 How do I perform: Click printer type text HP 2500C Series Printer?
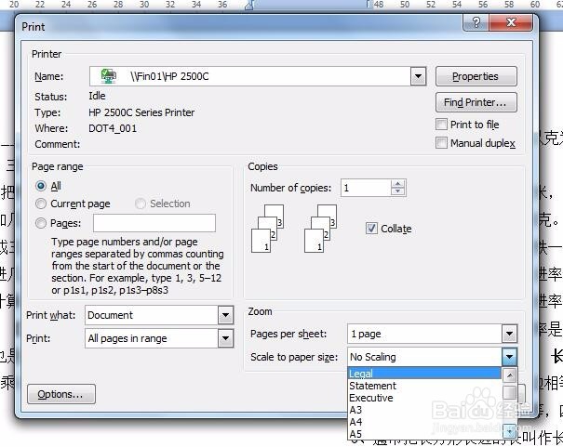[141, 112]
